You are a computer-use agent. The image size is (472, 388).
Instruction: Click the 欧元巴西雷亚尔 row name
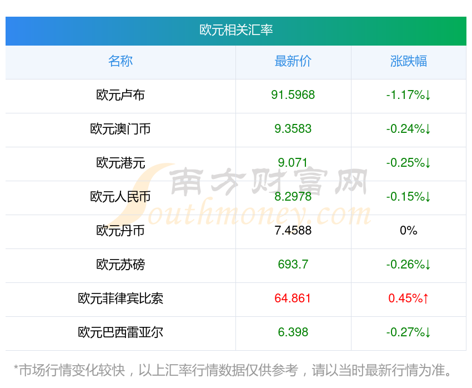point(120,332)
